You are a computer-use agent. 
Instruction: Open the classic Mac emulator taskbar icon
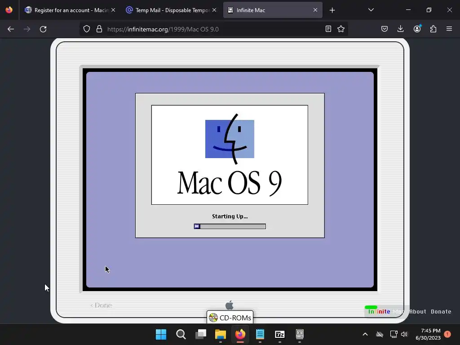tap(300, 334)
